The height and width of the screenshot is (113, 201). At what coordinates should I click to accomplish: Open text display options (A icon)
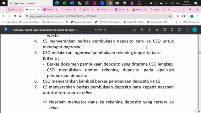(x=149, y=30)
